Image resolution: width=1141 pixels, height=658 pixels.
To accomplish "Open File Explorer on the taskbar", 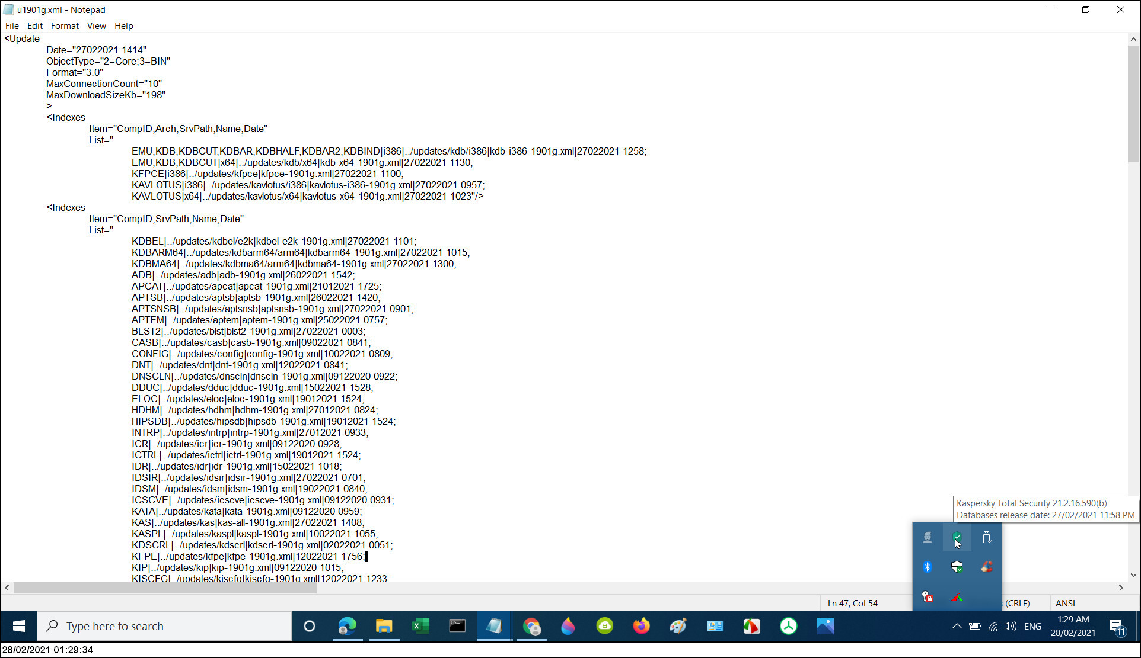I will [384, 626].
